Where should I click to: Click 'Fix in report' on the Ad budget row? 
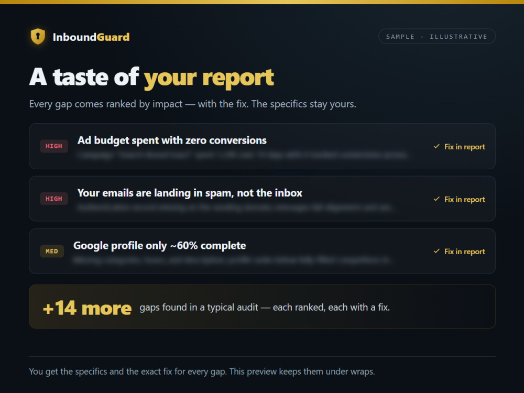[464, 147]
